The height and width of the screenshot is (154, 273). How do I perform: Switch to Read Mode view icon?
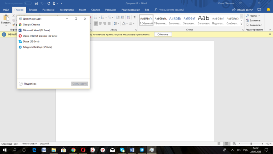[x=219, y=144]
